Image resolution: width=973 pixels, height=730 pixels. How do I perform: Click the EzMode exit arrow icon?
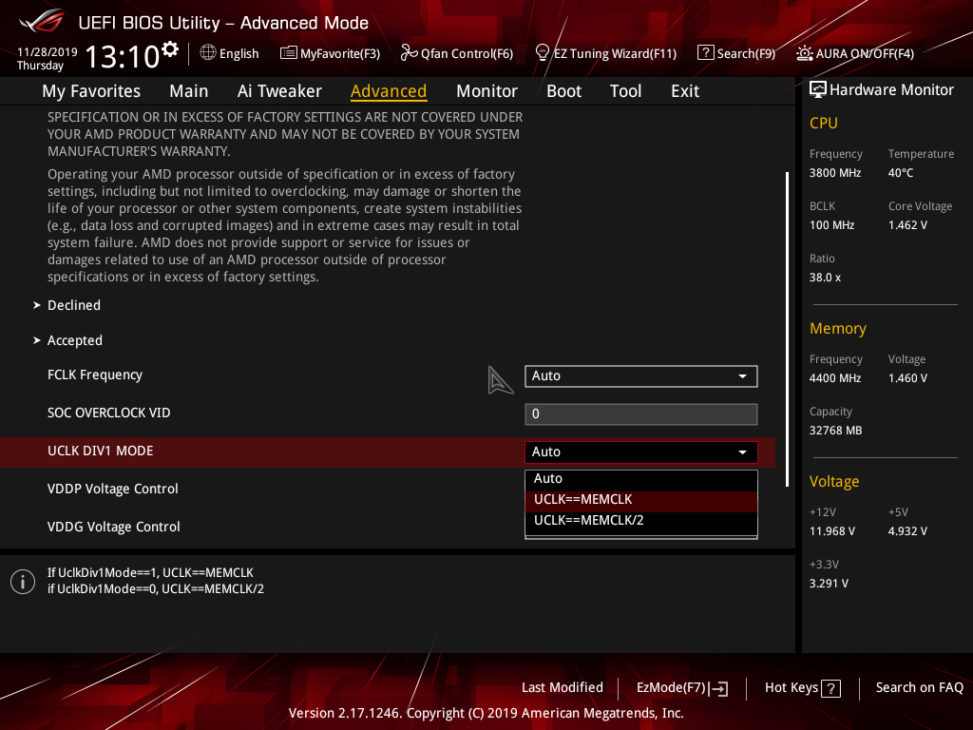[720, 688]
